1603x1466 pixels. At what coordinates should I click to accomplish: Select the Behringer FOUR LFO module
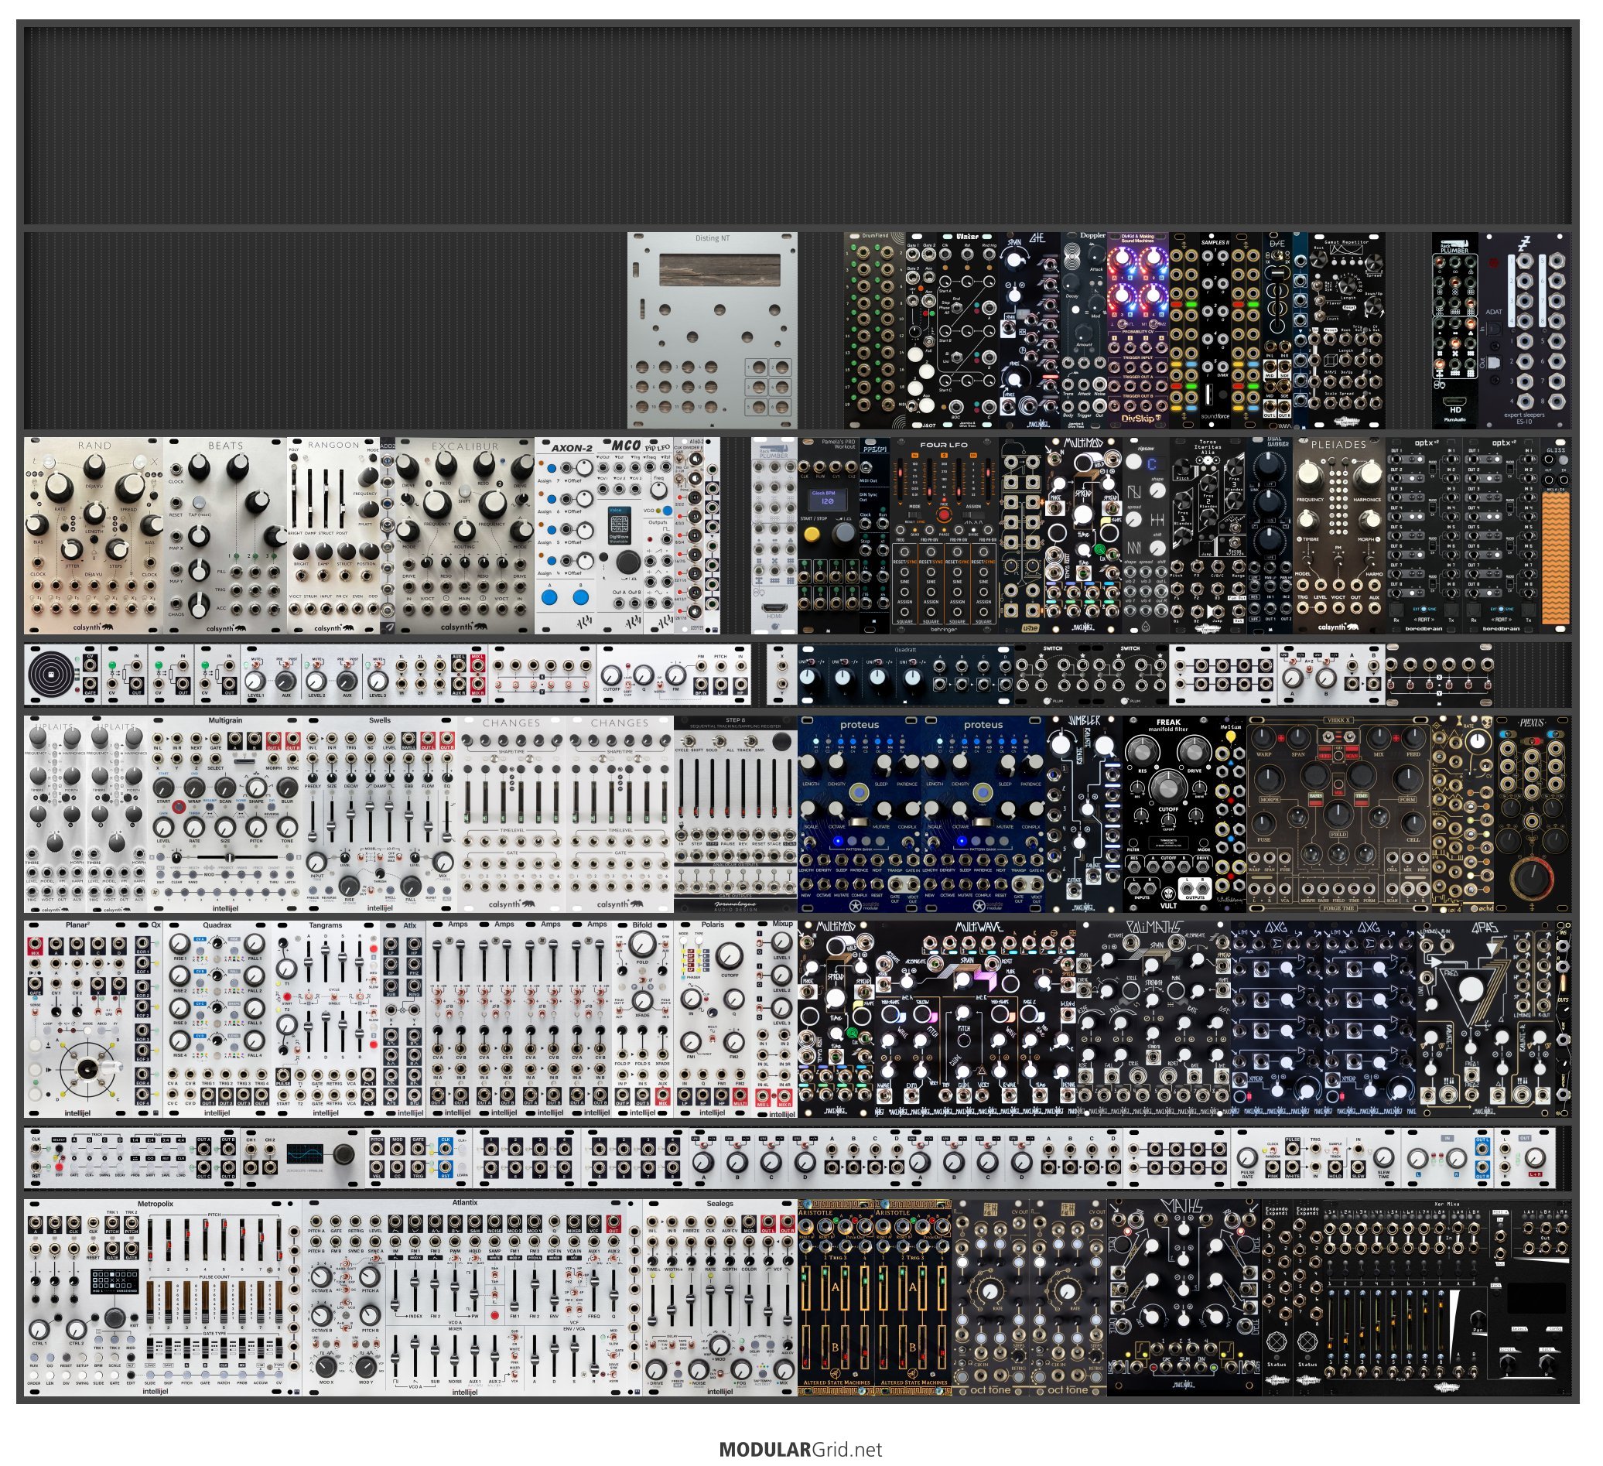pyautogui.click(x=945, y=535)
